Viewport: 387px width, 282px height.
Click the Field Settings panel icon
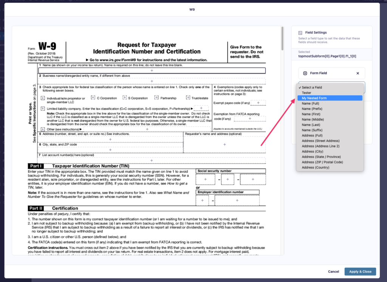[300, 33]
